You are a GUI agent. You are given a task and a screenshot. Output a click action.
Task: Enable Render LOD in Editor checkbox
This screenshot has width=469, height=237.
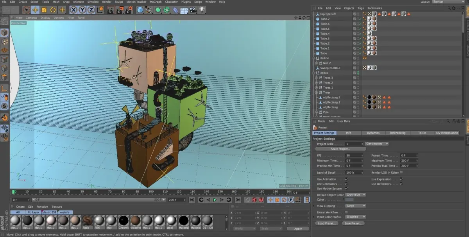coord(401,172)
